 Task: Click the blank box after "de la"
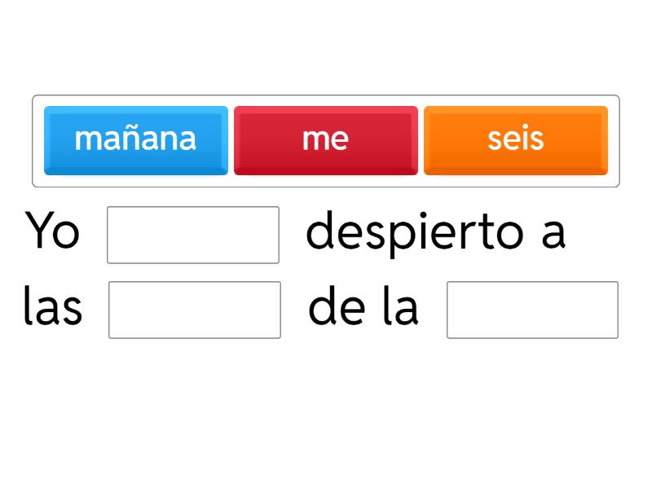[x=532, y=310]
